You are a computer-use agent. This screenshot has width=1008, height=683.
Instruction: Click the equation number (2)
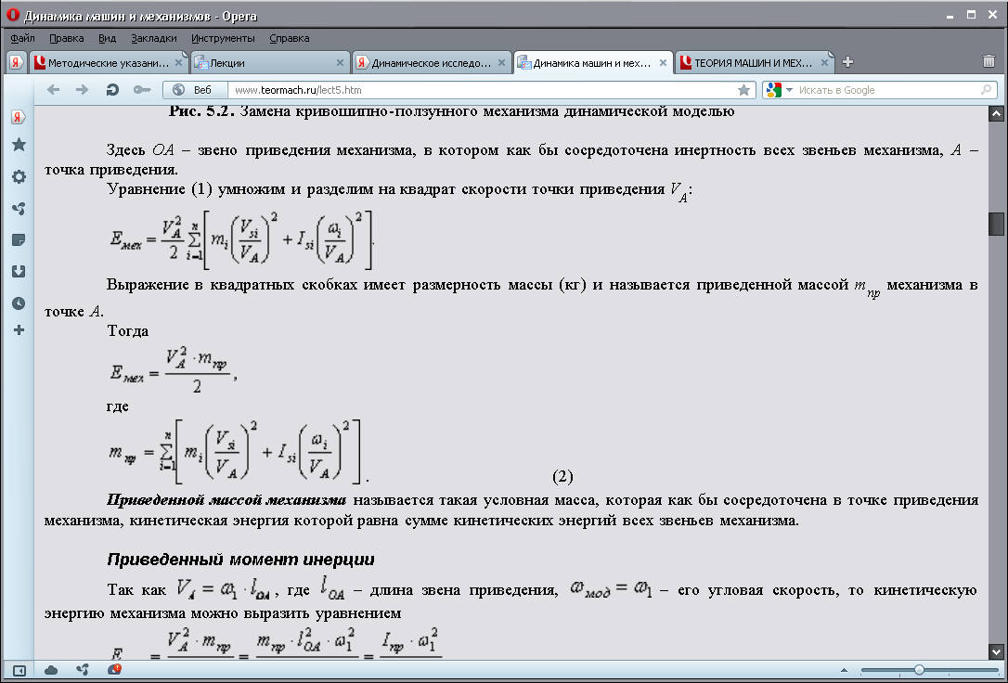562,476
